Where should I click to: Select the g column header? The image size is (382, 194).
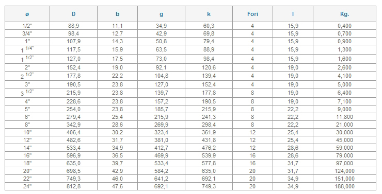161,14
